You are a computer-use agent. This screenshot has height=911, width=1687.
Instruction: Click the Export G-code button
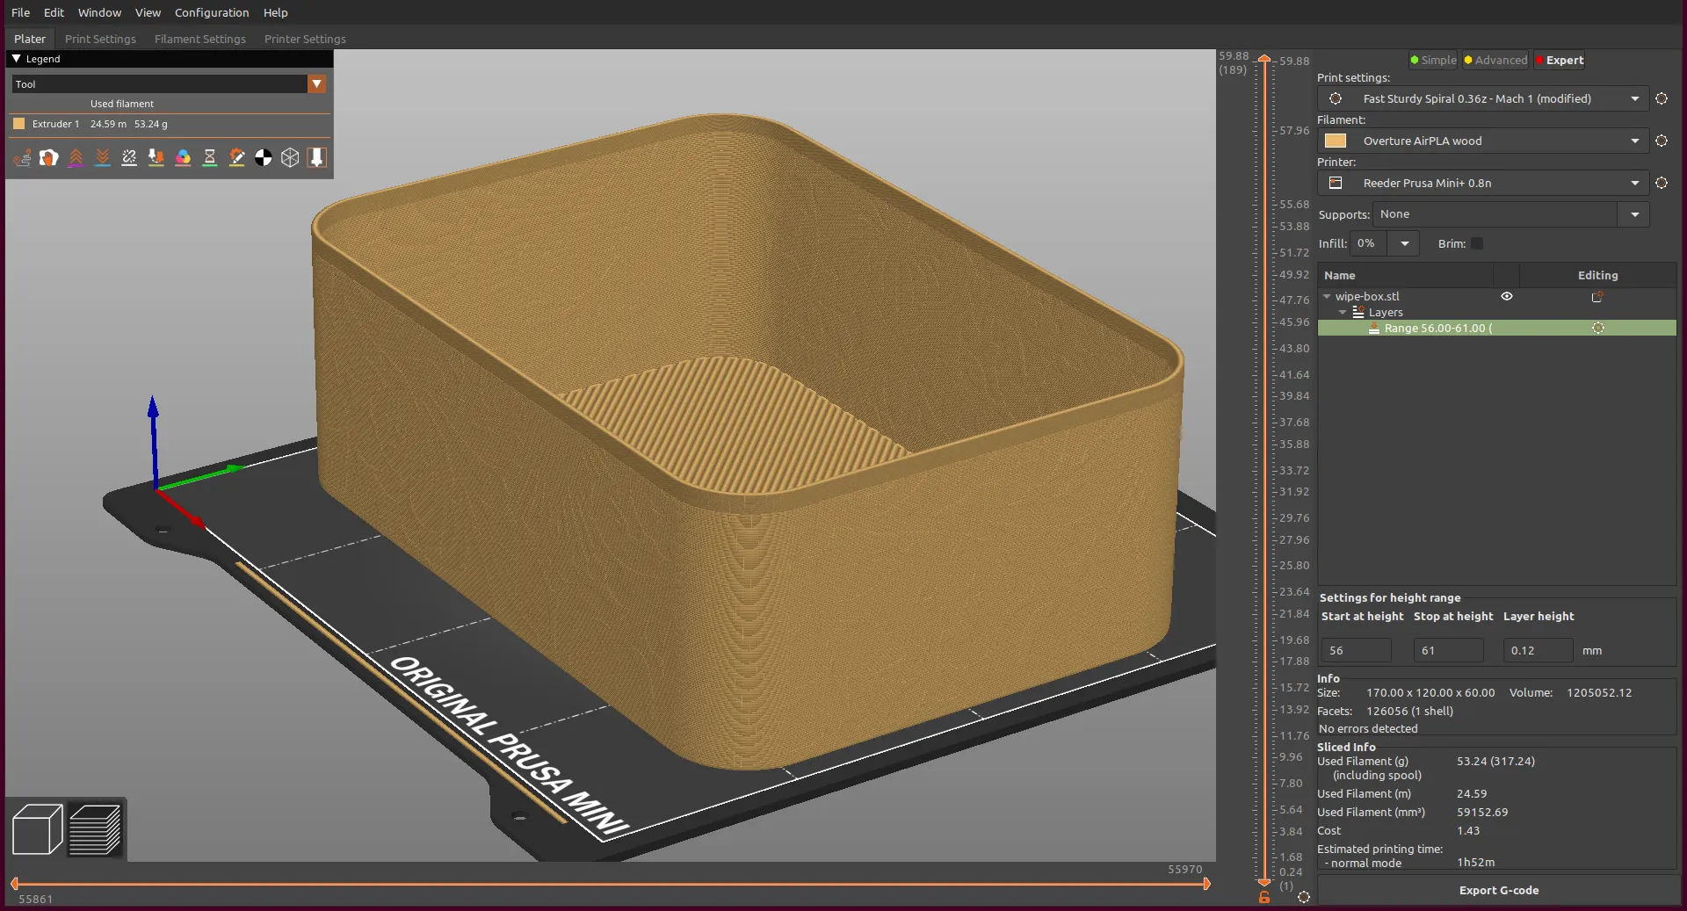1498,890
